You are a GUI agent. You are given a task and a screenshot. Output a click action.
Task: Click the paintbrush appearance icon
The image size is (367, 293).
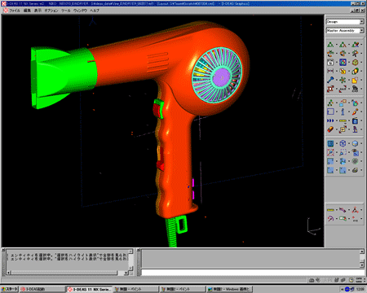click(355, 112)
